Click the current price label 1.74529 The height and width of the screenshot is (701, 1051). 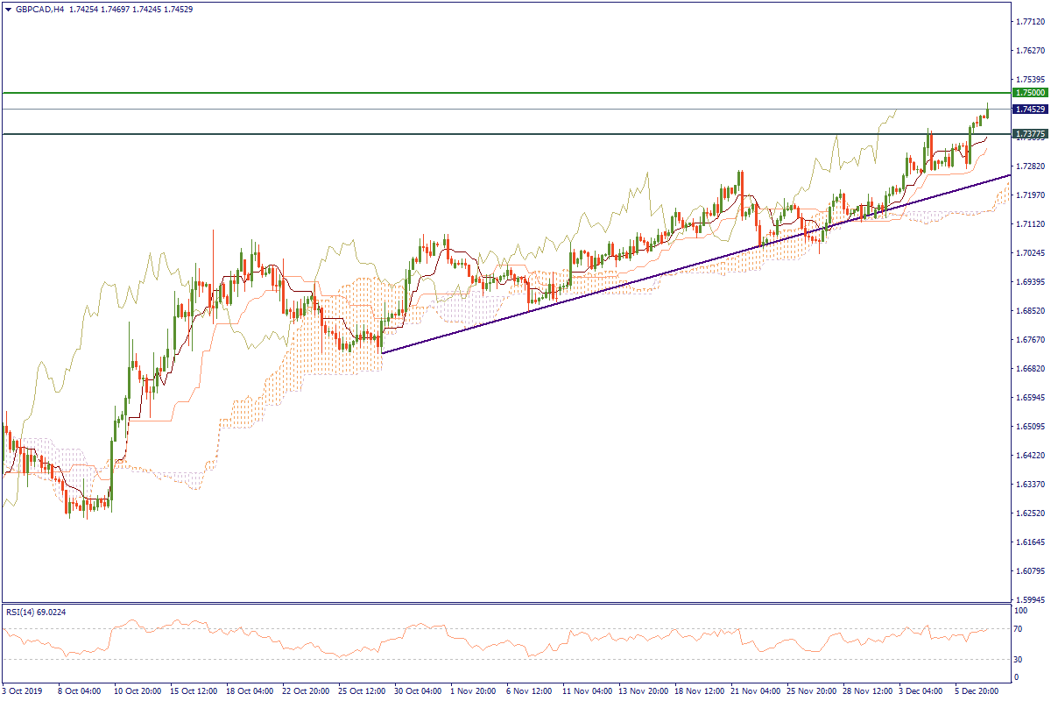tap(1030, 110)
